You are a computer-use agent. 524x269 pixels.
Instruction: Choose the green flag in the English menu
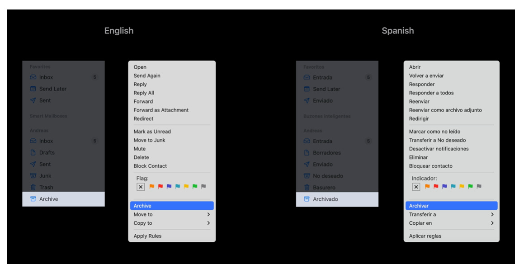[195, 186]
